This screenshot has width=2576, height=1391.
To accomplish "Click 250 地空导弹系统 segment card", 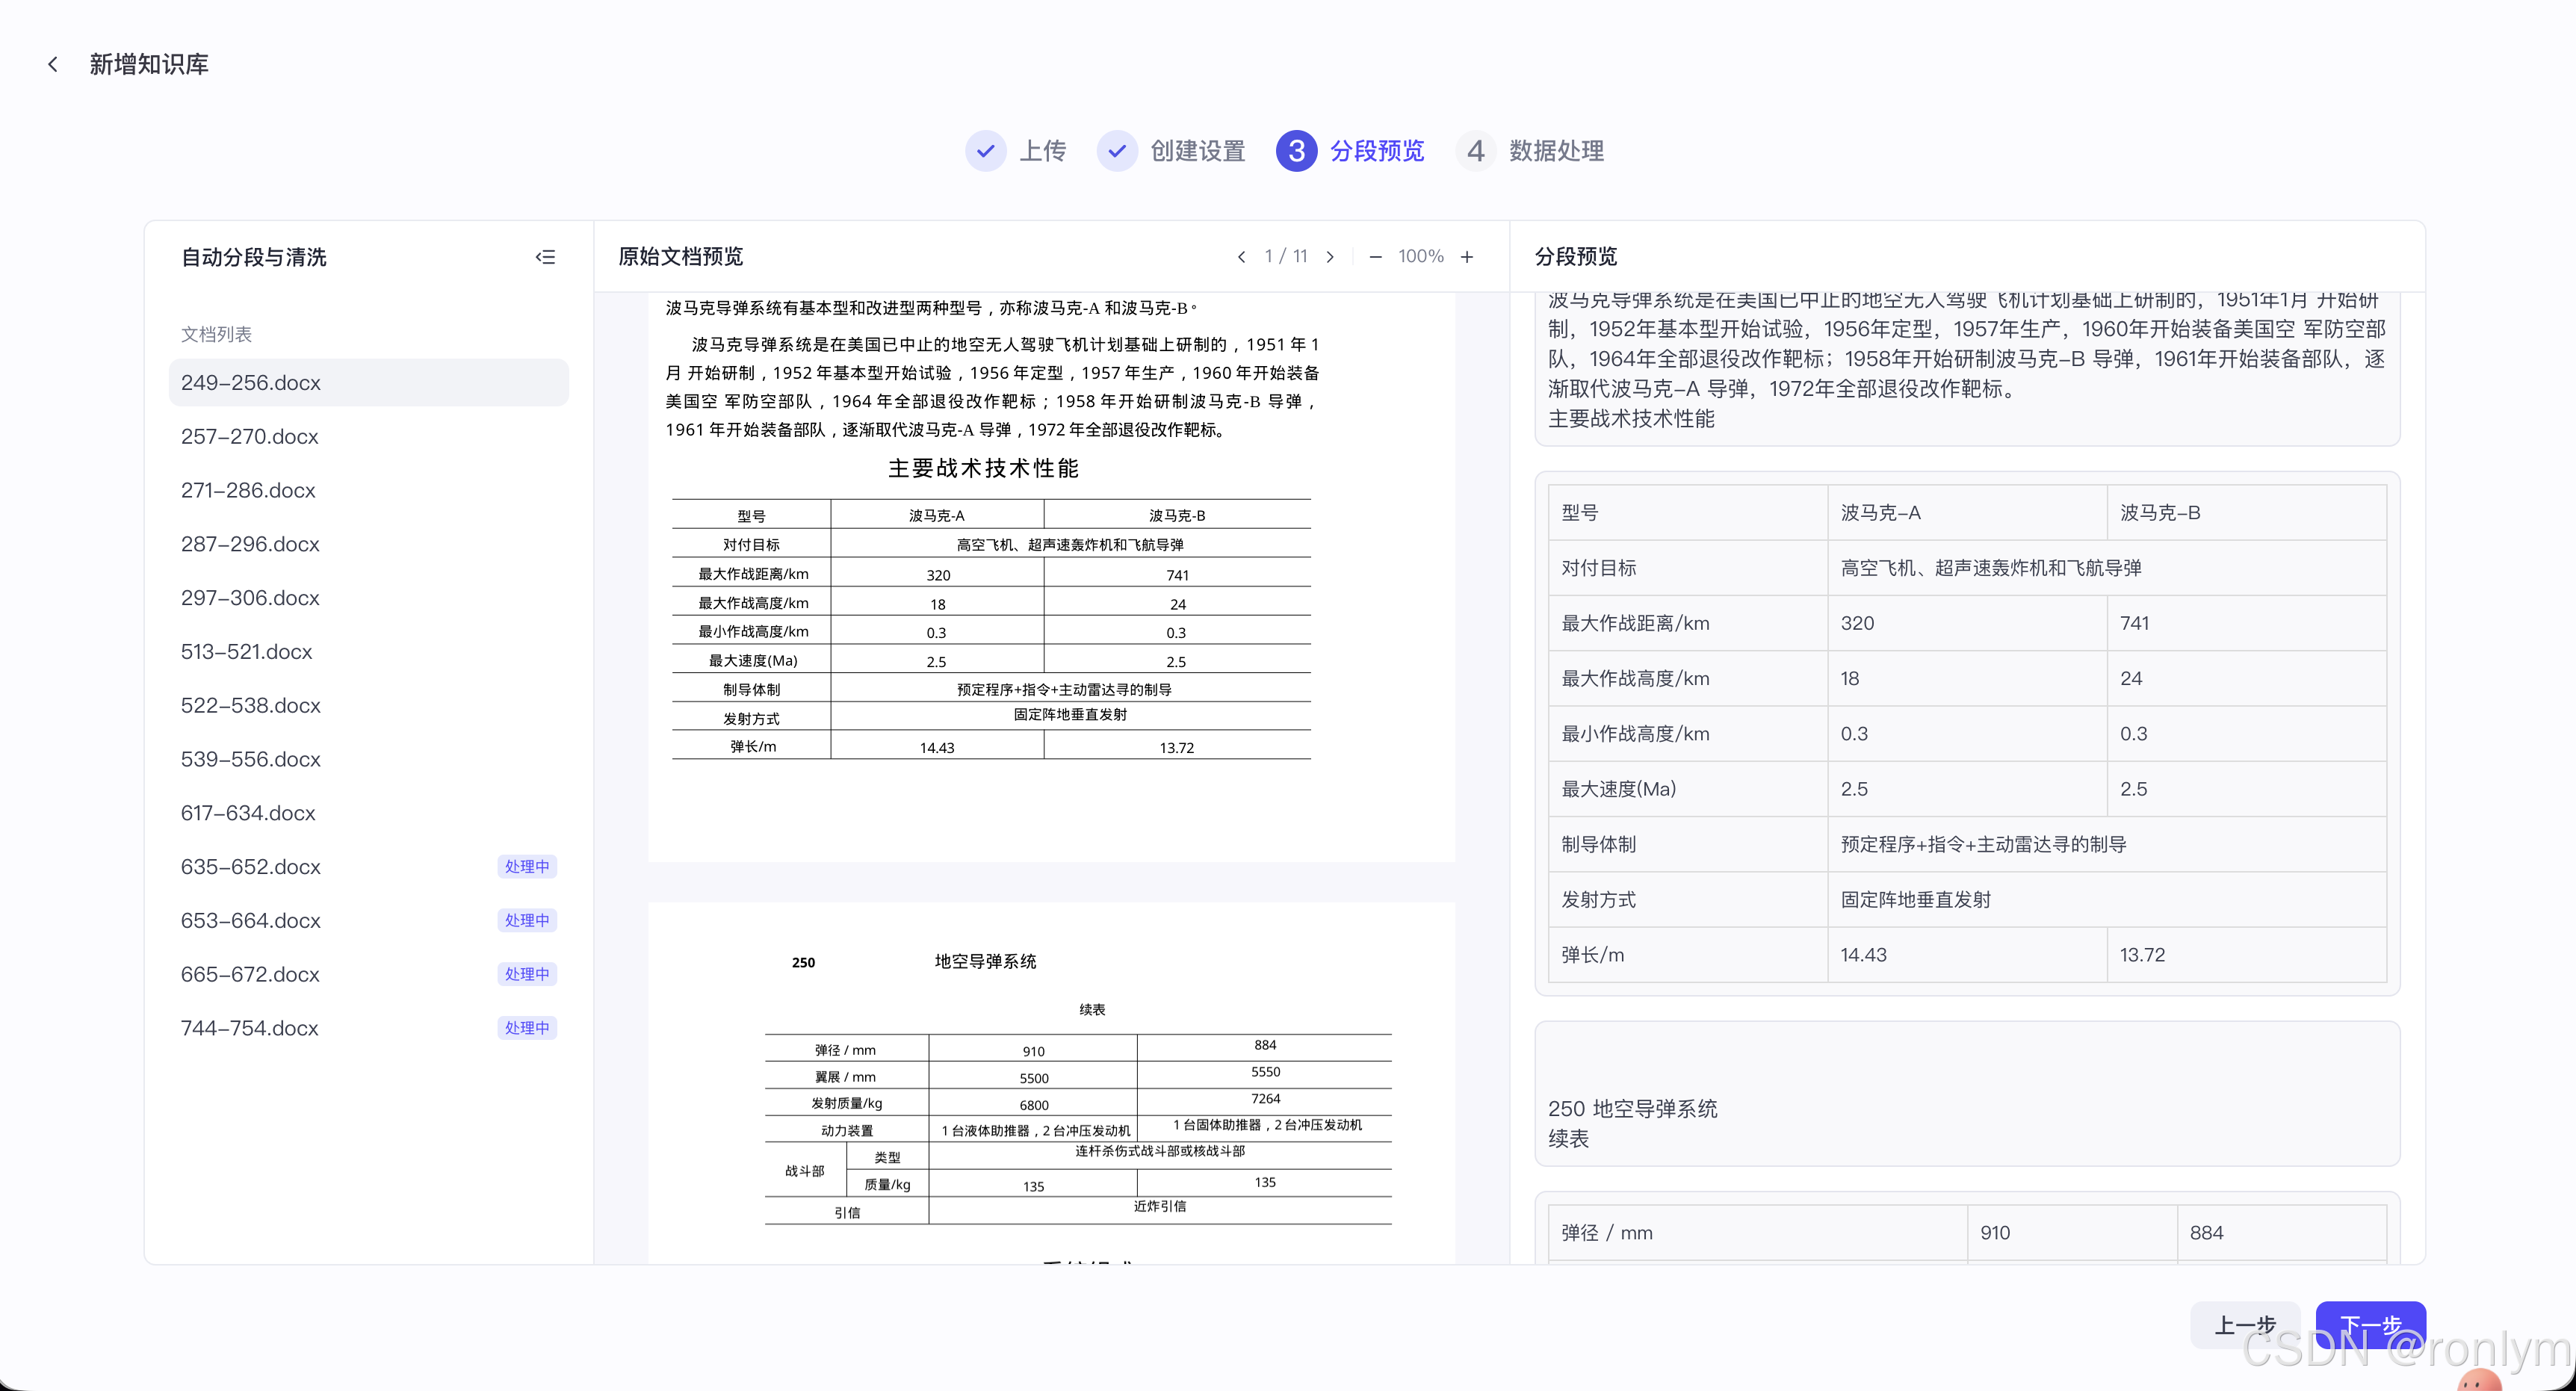I will click(x=1967, y=1094).
